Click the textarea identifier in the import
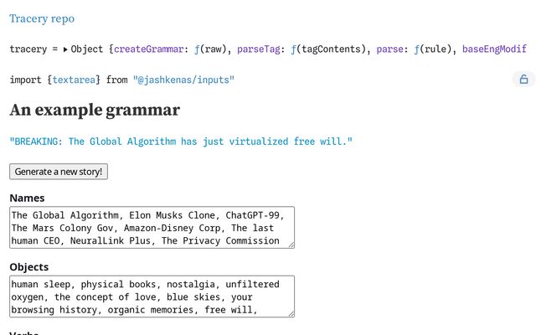Image resolution: width=536 pixels, height=335 pixels. pyautogui.click(x=76, y=80)
